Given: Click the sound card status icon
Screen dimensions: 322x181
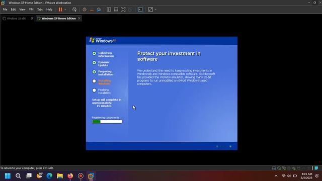Looking at the screenshot, I should pyautogui.click(x=294, y=168).
